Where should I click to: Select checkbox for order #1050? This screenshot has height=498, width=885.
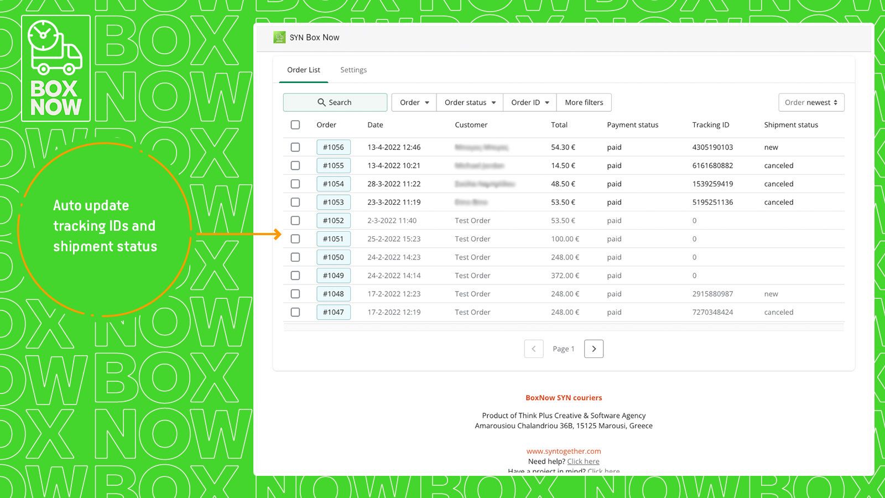coord(295,257)
